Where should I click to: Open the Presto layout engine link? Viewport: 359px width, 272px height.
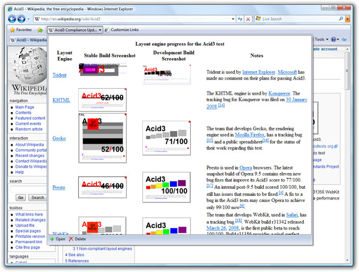(x=59, y=188)
